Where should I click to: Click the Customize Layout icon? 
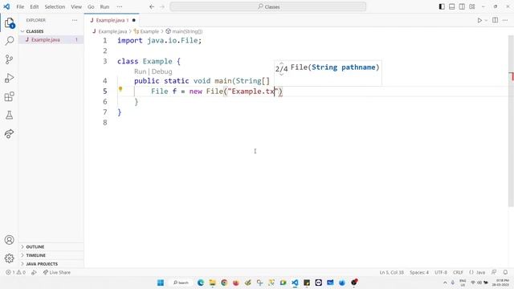472,6
